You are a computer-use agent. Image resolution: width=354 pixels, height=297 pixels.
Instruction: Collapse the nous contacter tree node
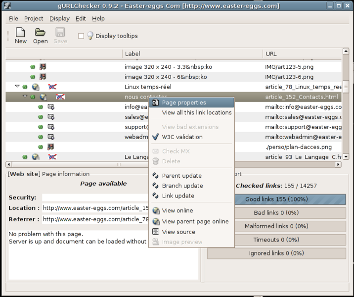(25, 97)
